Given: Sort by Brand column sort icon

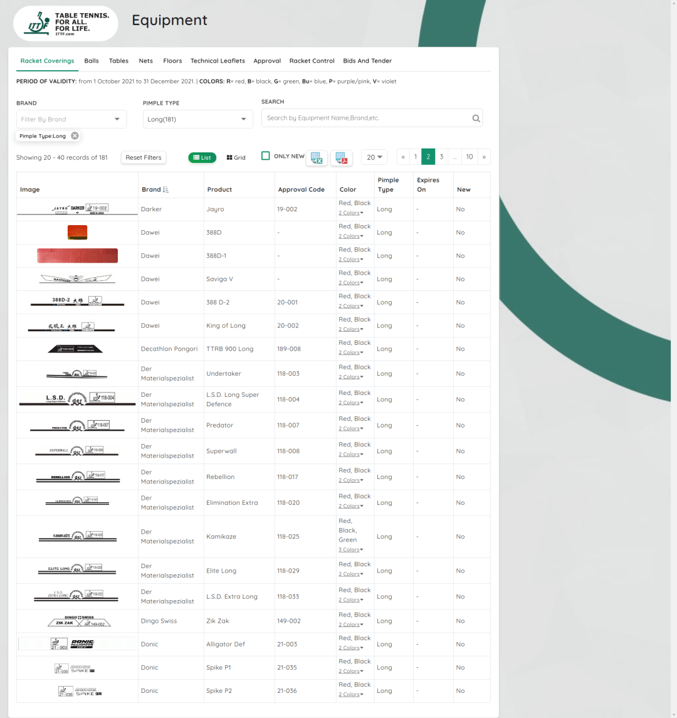Looking at the screenshot, I should 165,189.
